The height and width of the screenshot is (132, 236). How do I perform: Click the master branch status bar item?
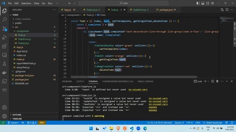[13, 123]
